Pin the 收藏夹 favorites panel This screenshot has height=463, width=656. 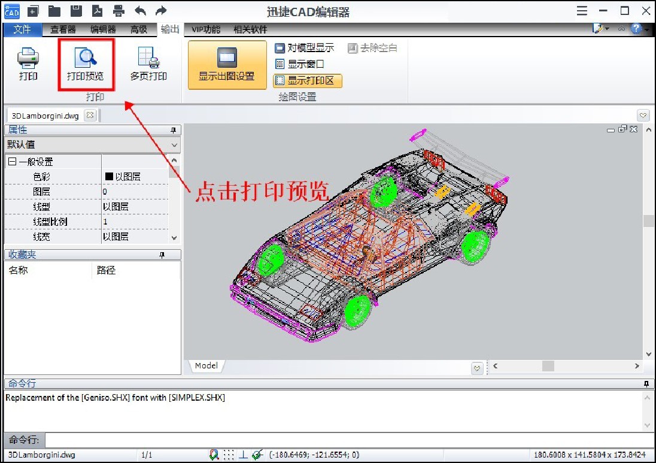coord(162,255)
